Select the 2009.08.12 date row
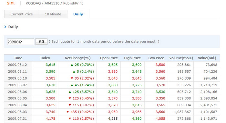The width and height of the screenshot is (226, 123). click(x=112, y=65)
